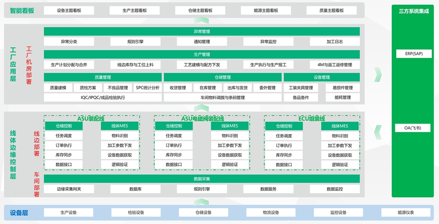Select 能耗管理 under 设备管理
Screen dimensions: 439x224
[342, 97]
